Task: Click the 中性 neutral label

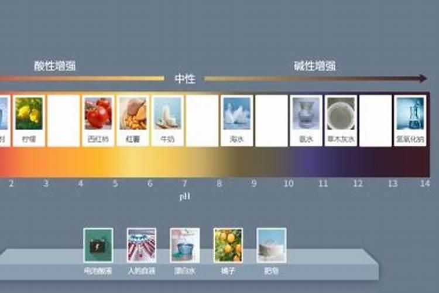Action: [x=185, y=79]
